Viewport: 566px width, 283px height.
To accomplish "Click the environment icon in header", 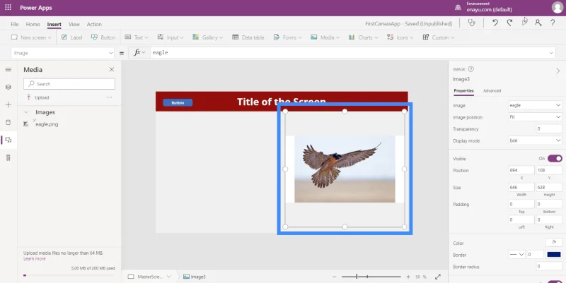I will [458, 7].
